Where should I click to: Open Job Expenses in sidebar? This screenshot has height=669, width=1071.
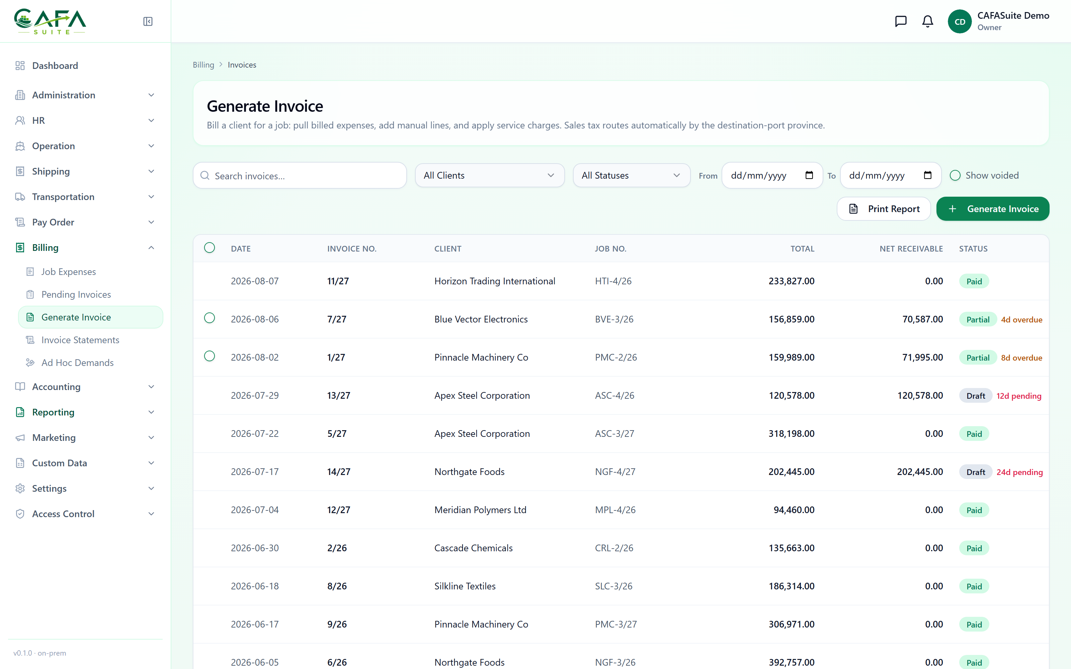(x=91, y=272)
